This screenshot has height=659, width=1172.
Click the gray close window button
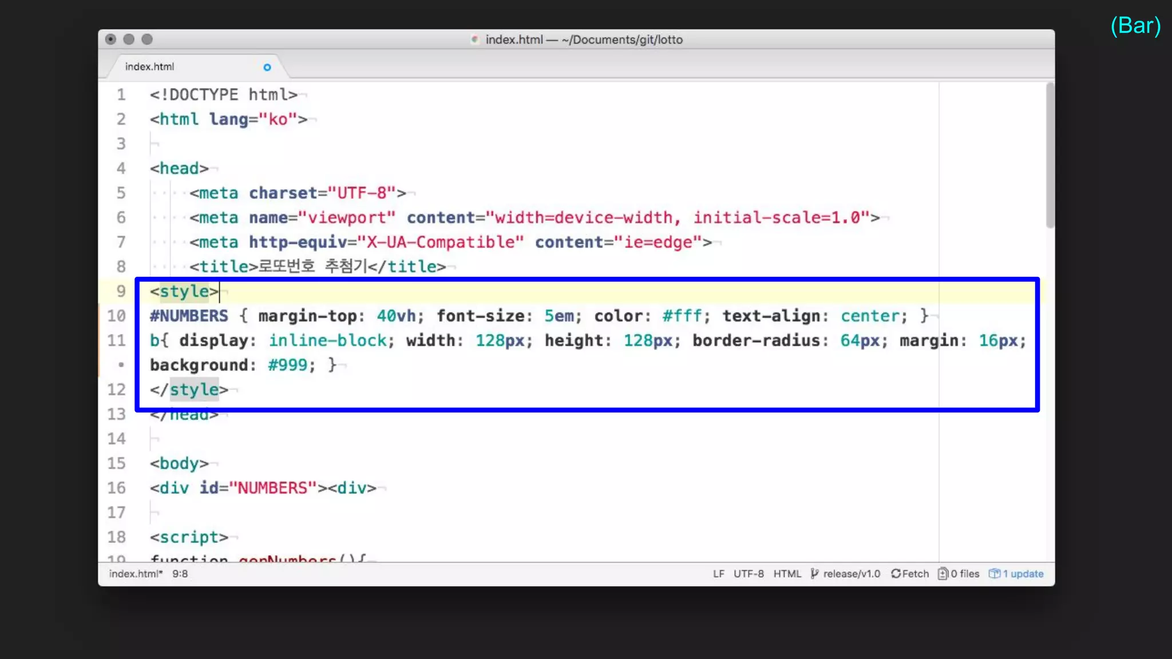[111, 39]
